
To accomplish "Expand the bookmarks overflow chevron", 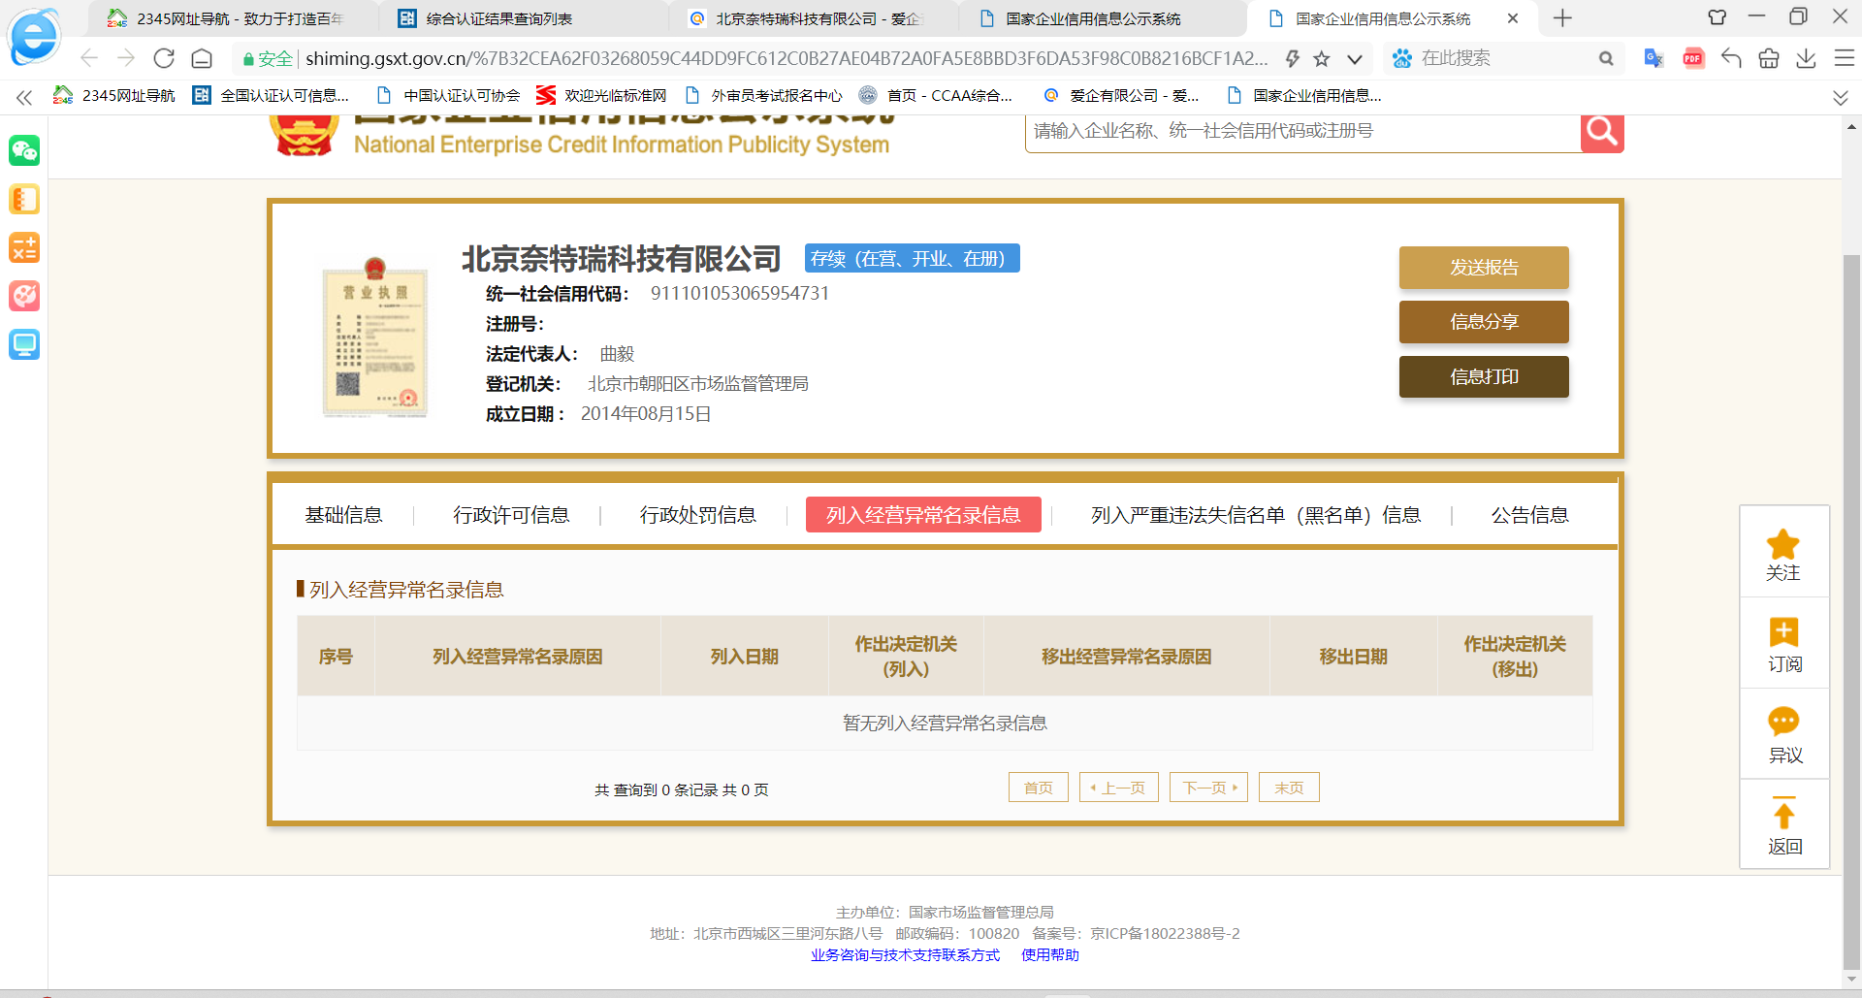I will pos(1840,97).
